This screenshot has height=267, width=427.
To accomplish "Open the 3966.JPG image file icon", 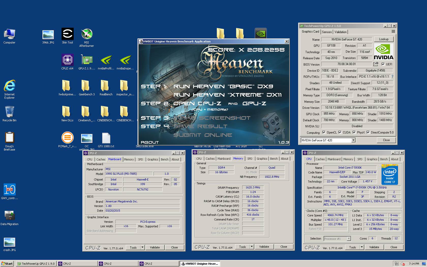I will click(x=48, y=36).
